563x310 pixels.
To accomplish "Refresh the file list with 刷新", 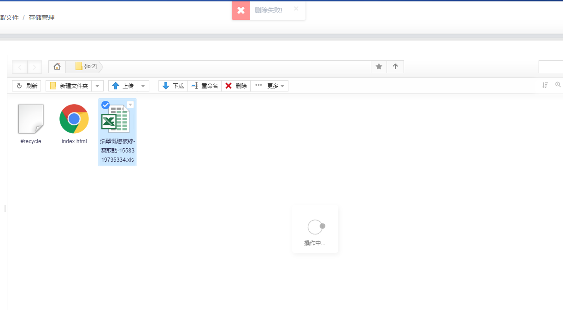I will click(27, 86).
